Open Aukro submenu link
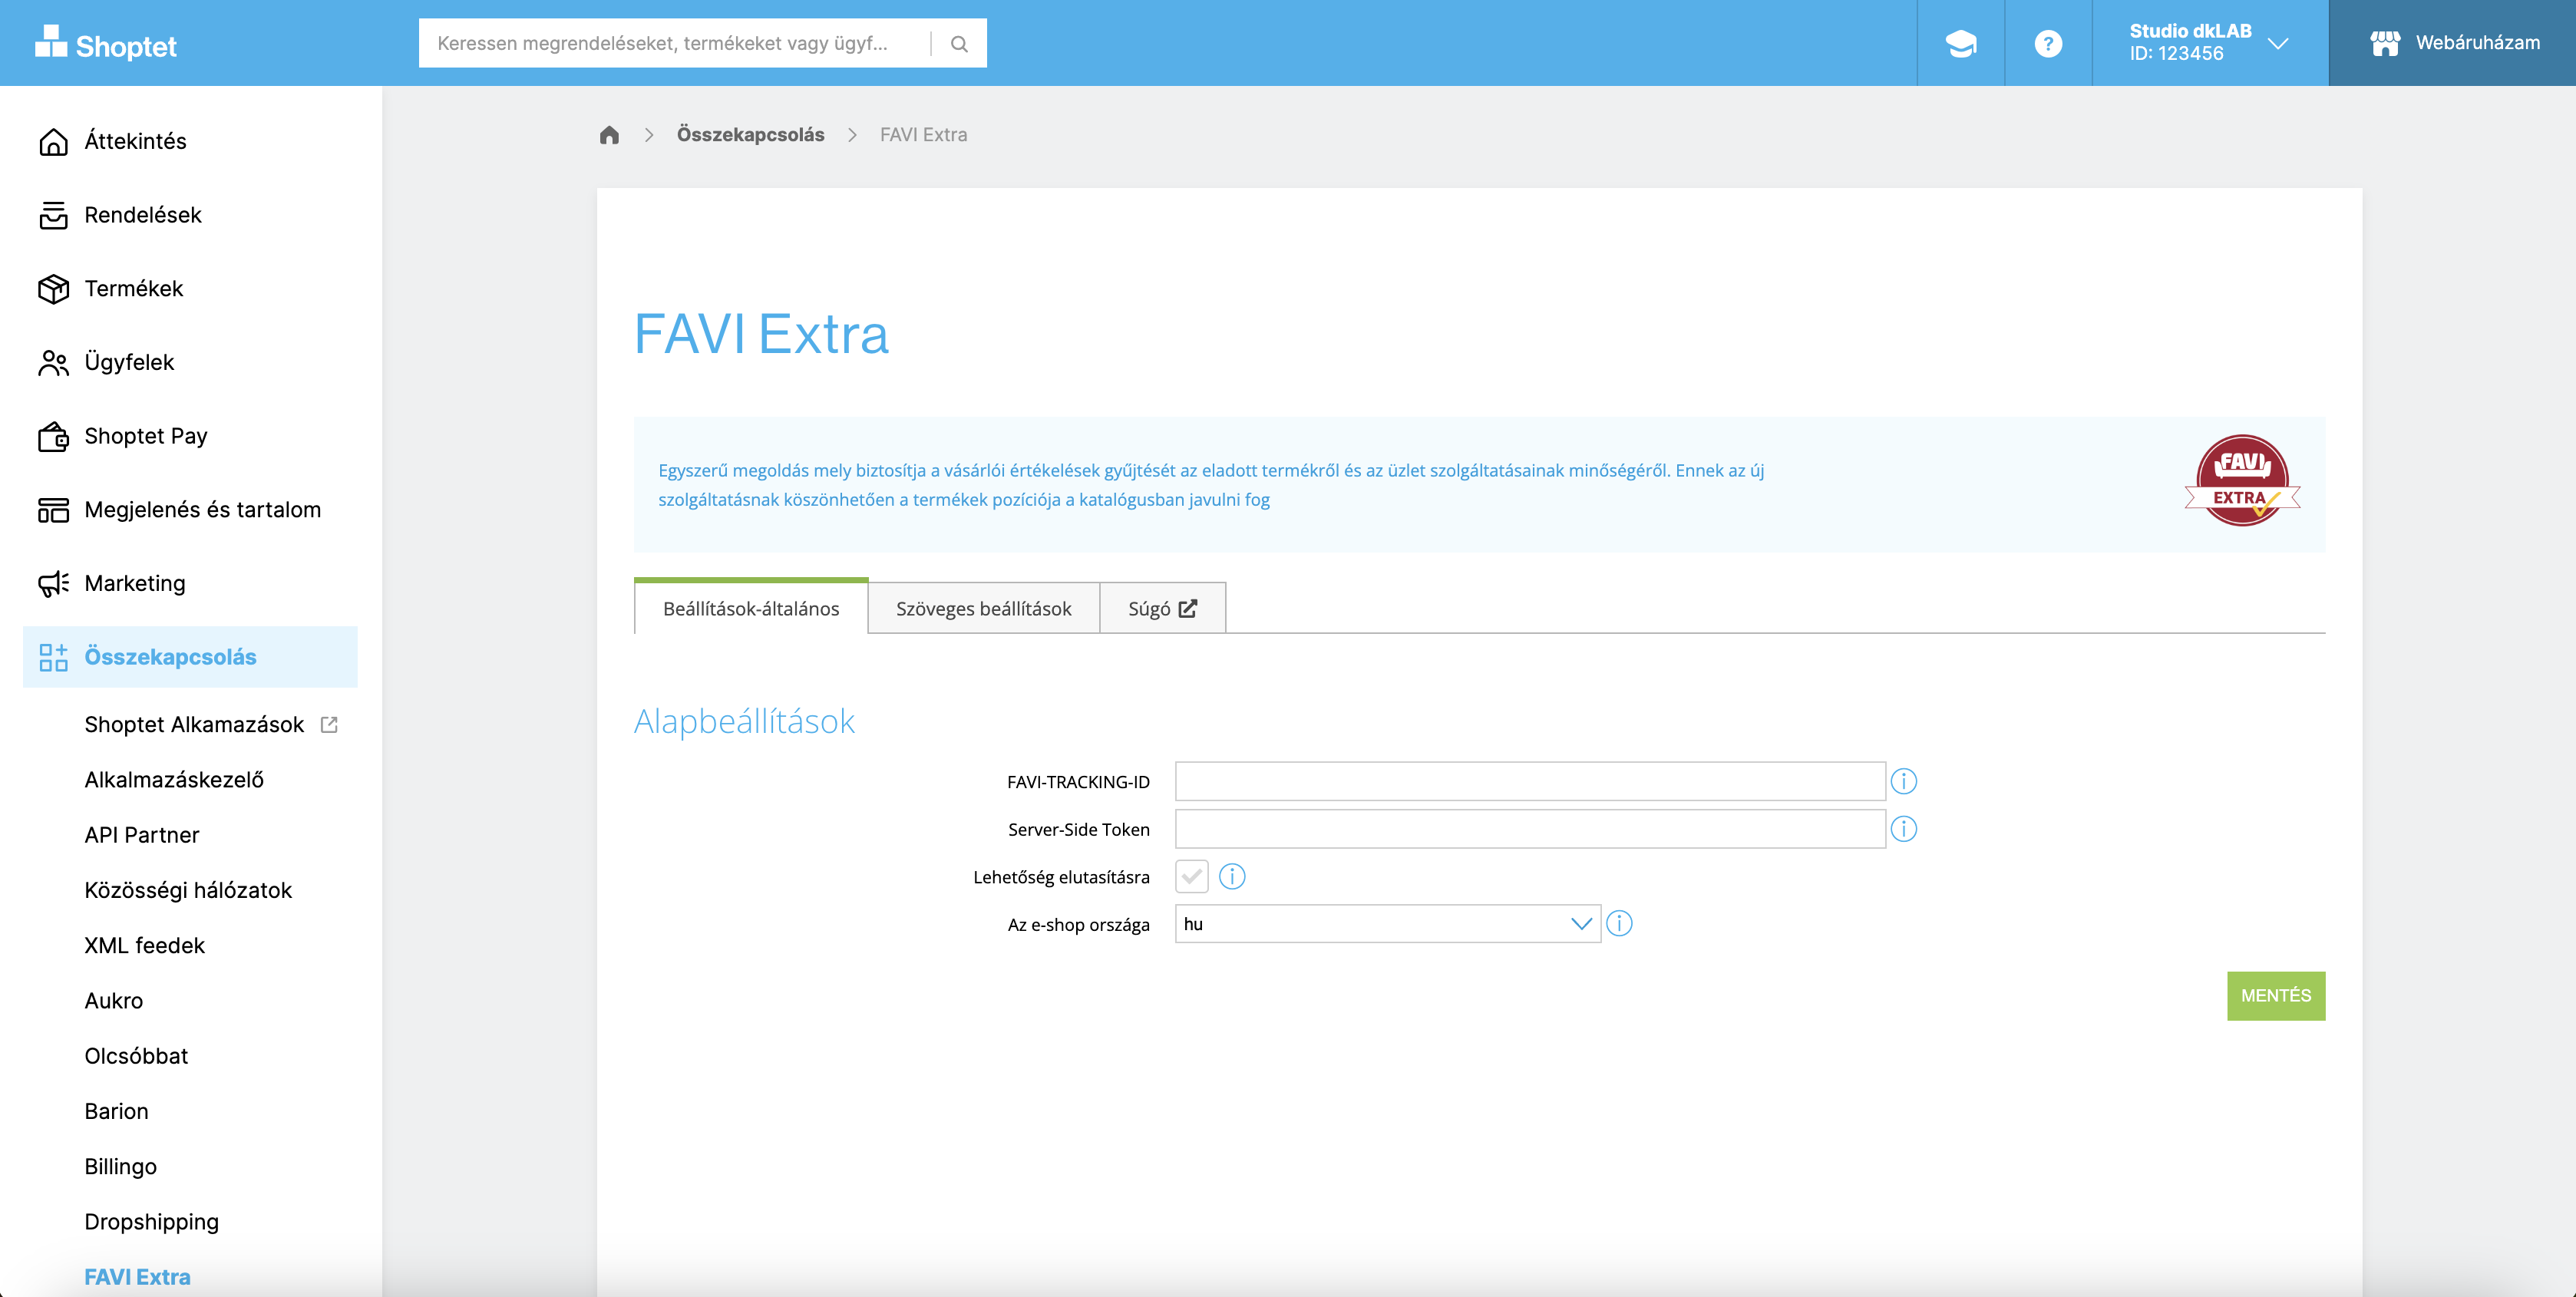 114,1001
